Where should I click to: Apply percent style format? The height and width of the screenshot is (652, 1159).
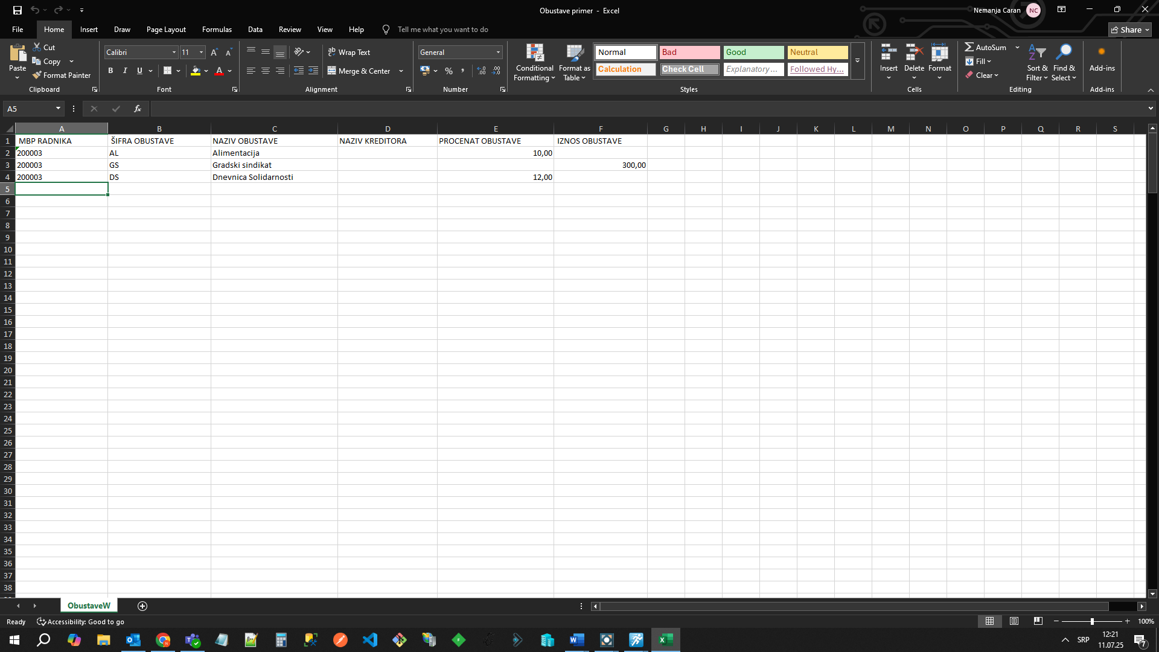coord(449,71)
